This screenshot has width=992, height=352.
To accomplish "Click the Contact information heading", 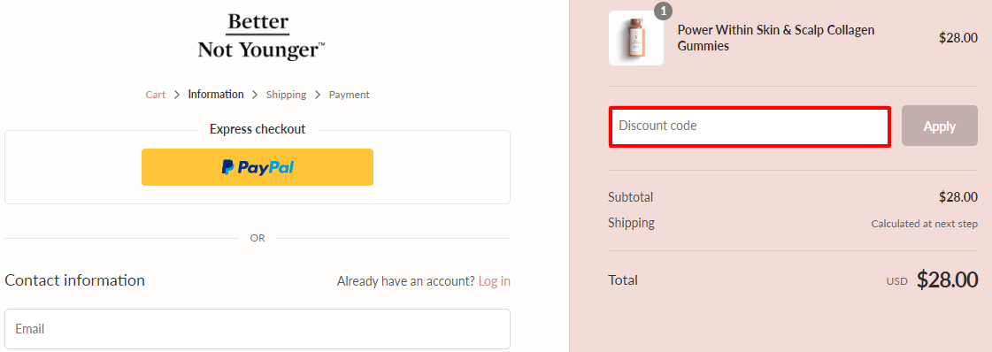I will pos(74,280).
